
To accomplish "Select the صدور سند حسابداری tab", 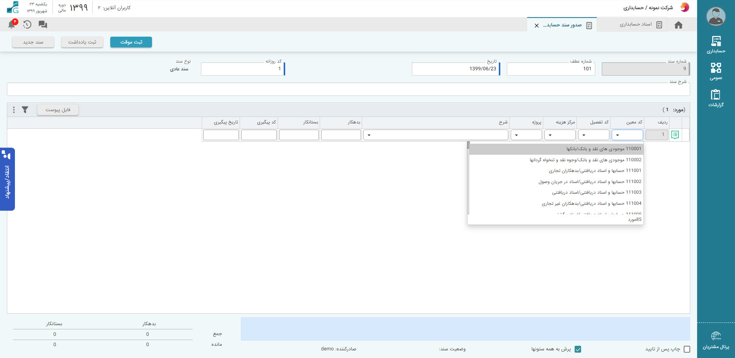I will coord(562,25).
